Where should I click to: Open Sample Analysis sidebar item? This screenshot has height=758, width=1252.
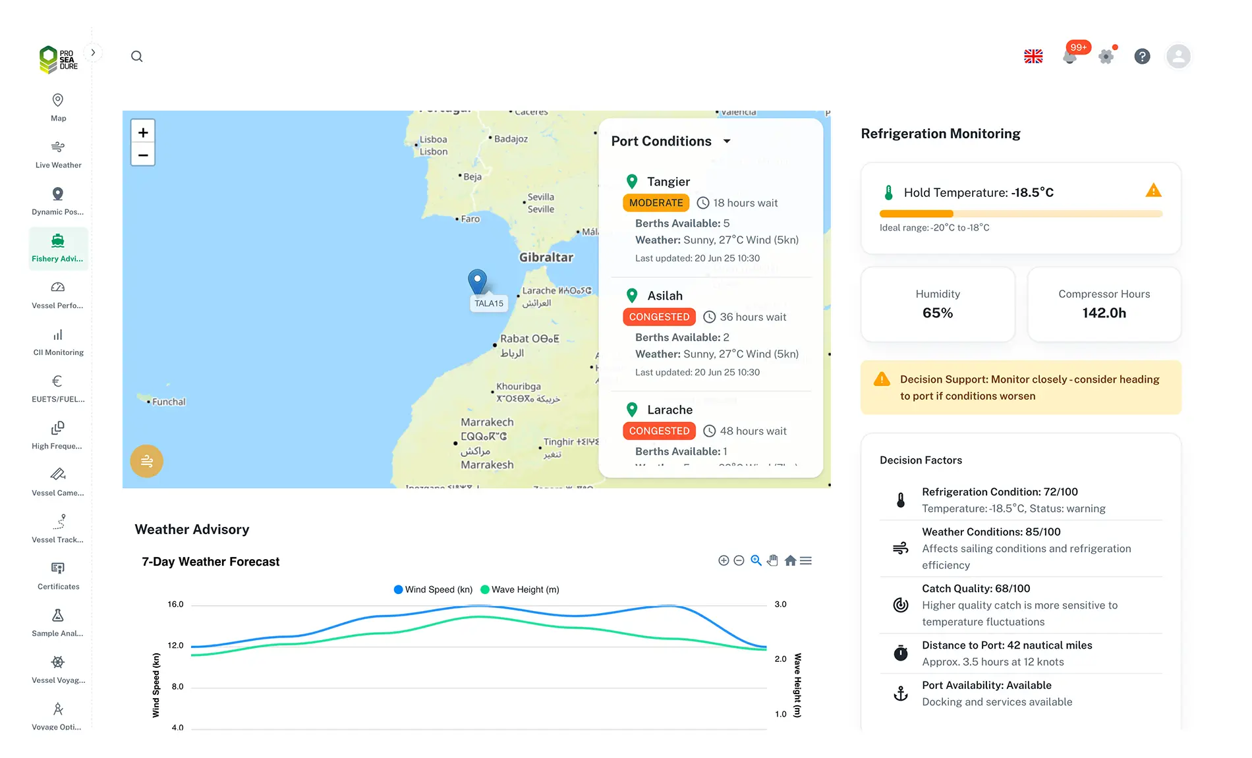coord(58,622)
